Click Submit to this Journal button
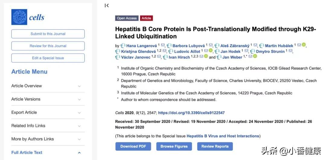326x160 pixels. click(48, 34)
